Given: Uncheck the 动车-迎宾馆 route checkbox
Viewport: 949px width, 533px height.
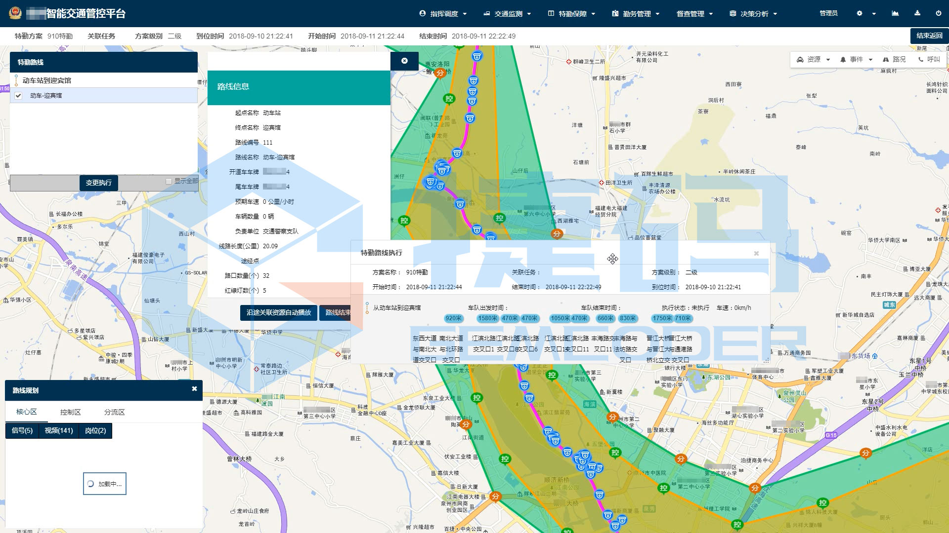Looking at the screenshot, I should click(x=18, y=96).
